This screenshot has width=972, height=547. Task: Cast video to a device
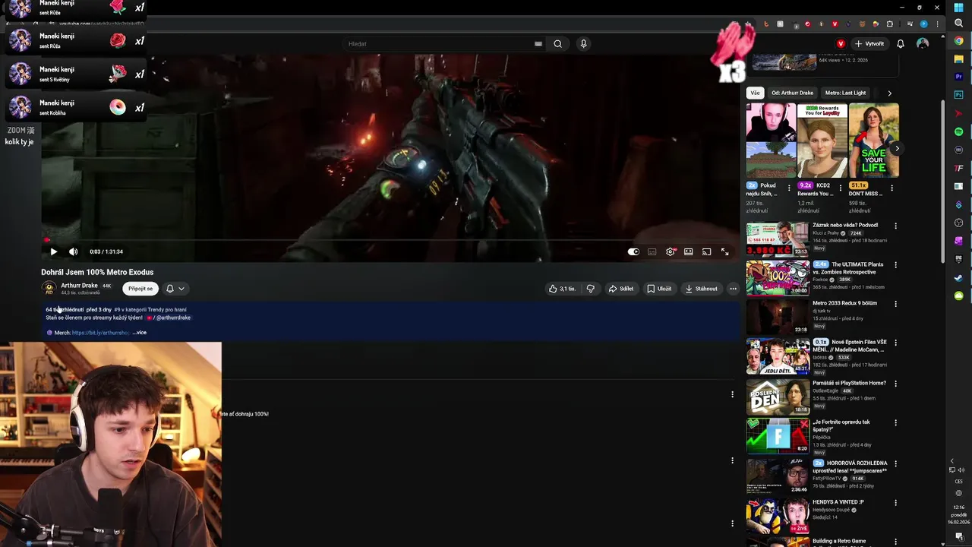click(x=706, y=251)
